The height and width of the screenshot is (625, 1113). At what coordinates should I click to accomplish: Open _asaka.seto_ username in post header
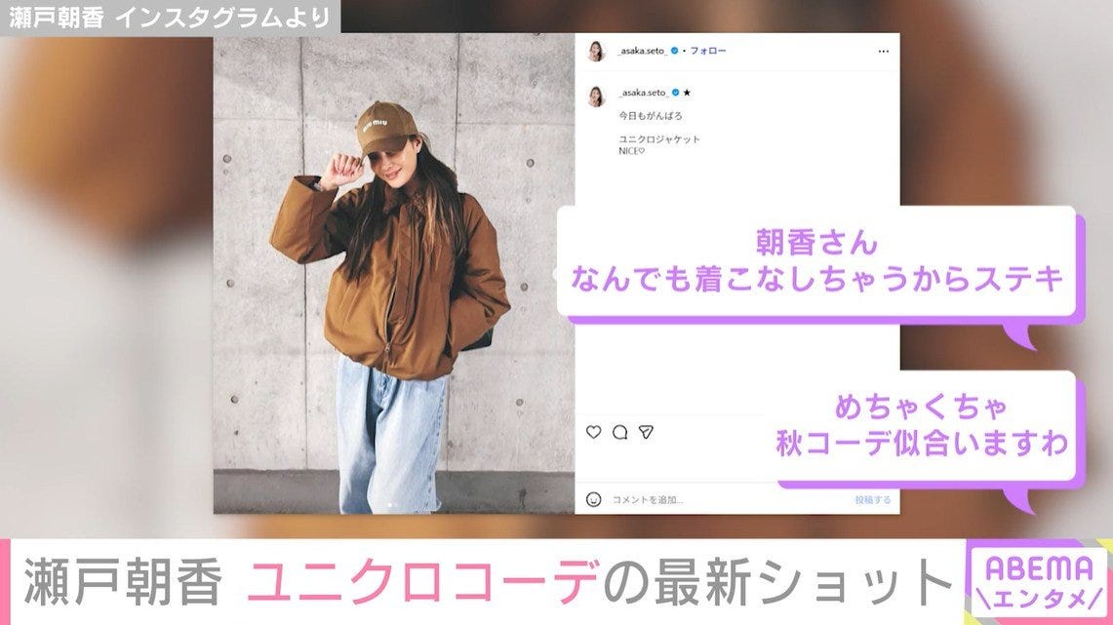(x=643, y=51)
